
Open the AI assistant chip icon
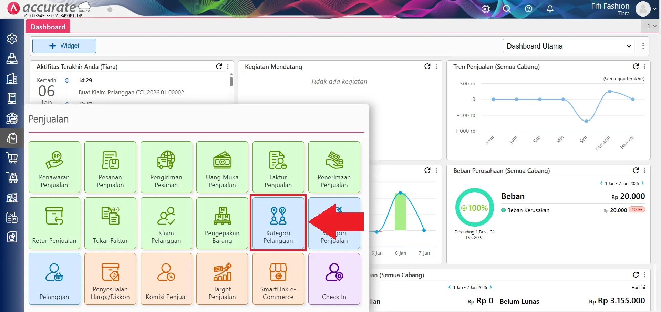[x=486, y=9]
